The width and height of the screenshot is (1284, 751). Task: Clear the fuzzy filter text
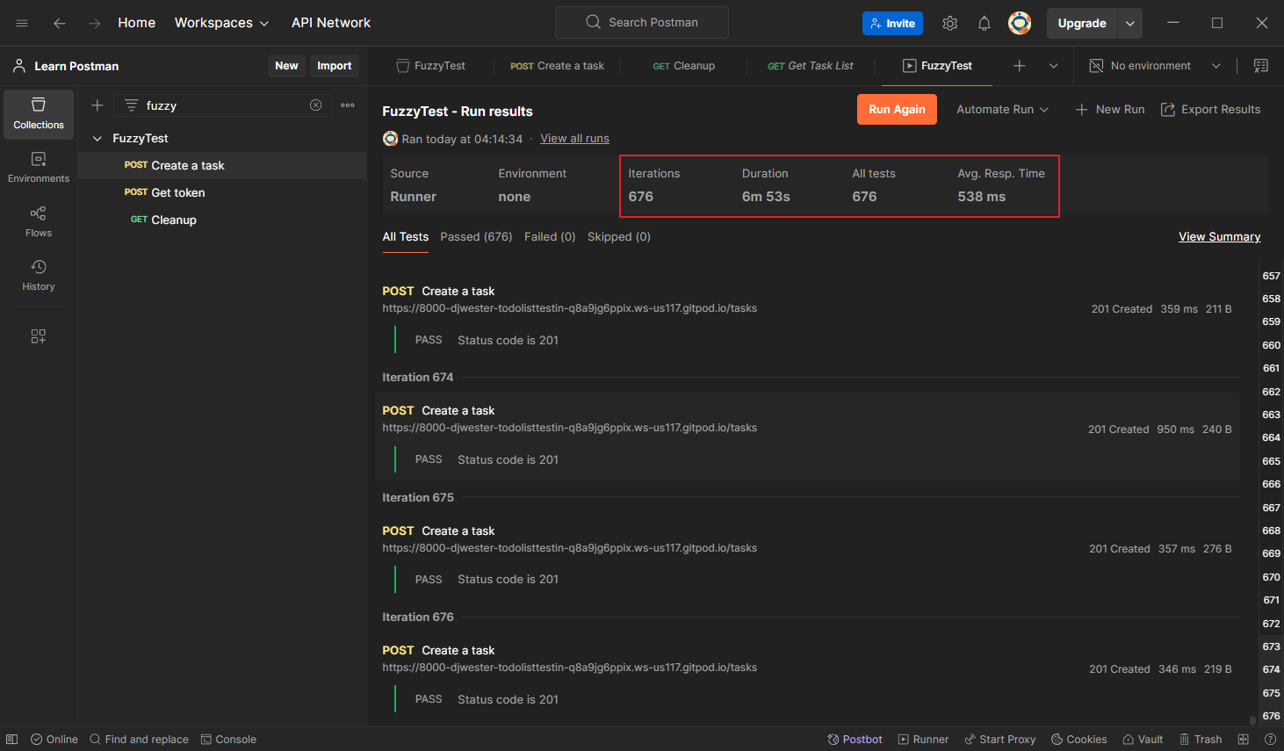coord(316,105)
